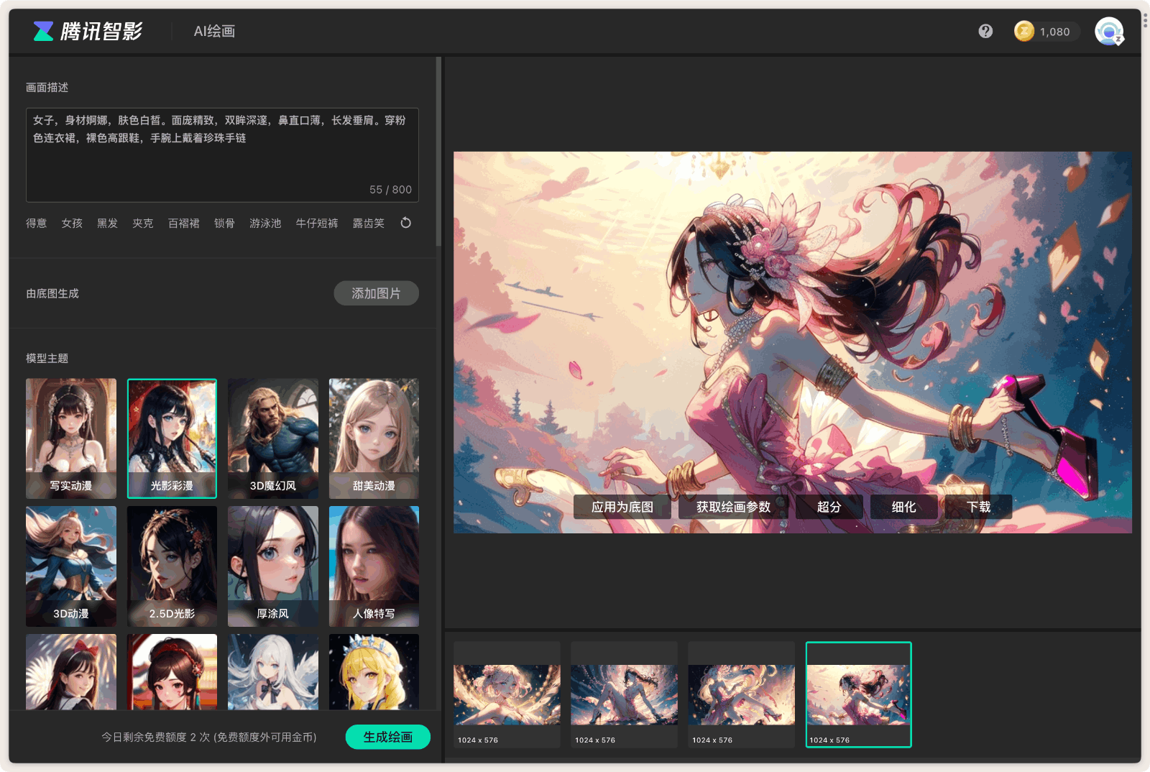Download the generated image via 下载
Screen dimensions: 1150x772
[978, 507]
